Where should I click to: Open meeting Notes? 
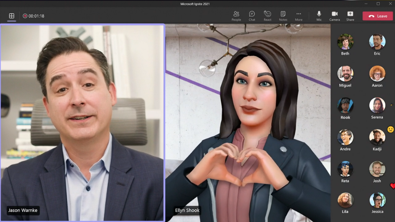coord(283,16)
